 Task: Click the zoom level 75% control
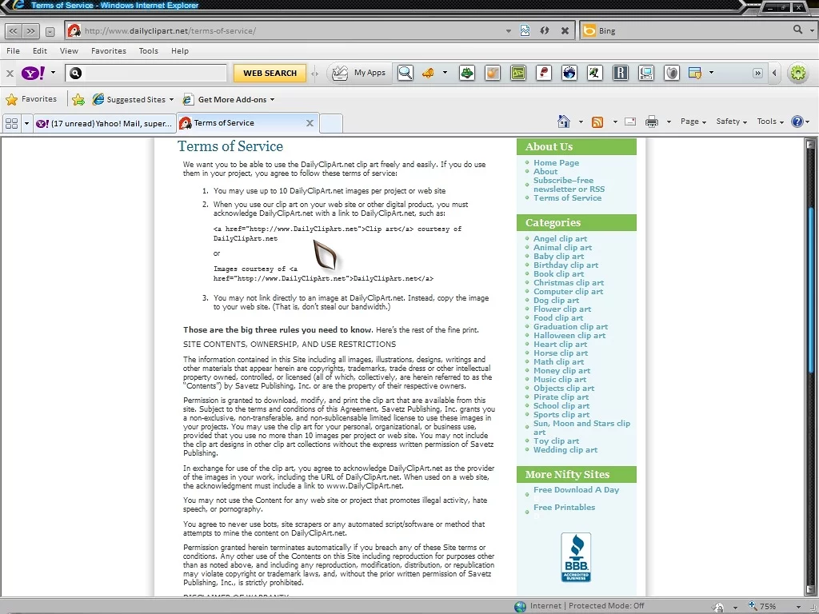pos(768,606)
